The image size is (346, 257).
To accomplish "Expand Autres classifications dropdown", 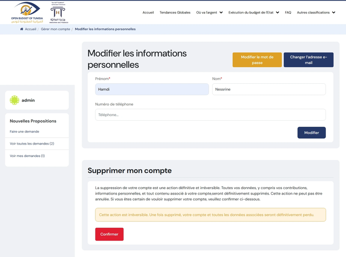I will click(316, 12).
